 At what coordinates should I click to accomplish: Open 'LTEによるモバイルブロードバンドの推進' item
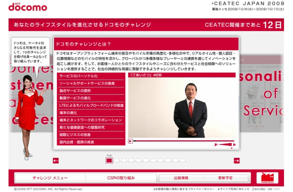pos(91,106)
